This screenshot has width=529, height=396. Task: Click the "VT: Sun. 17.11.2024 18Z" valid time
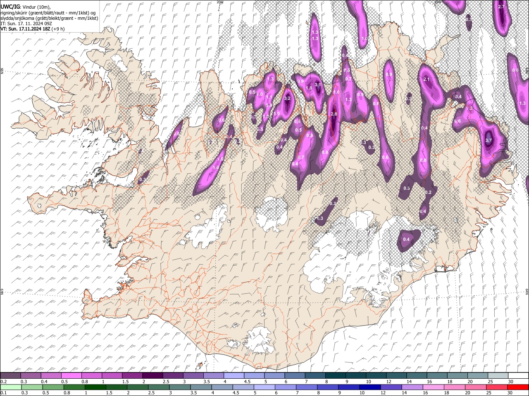pos(25,29)
